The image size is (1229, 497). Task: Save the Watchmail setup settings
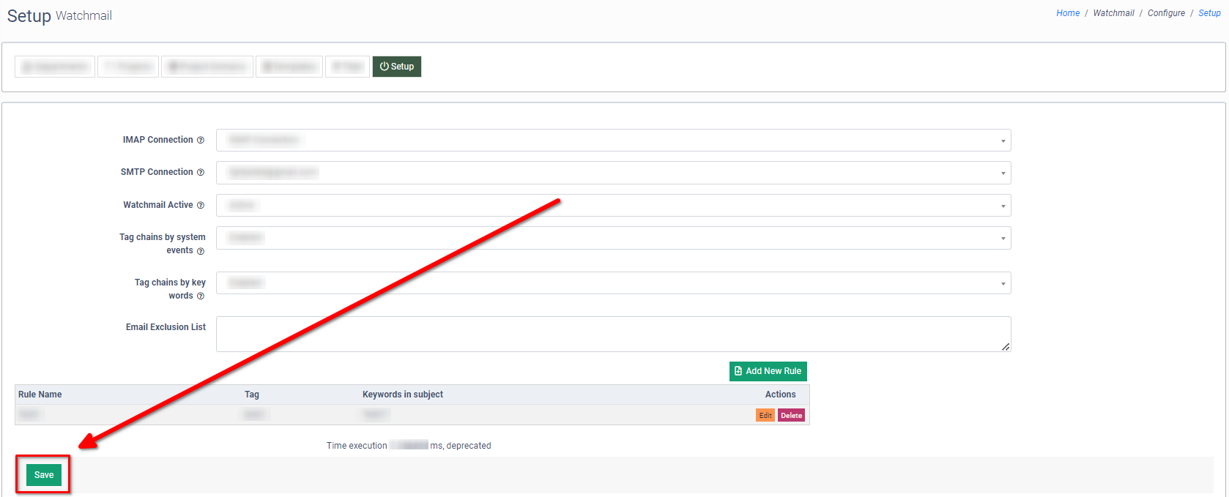44,475
